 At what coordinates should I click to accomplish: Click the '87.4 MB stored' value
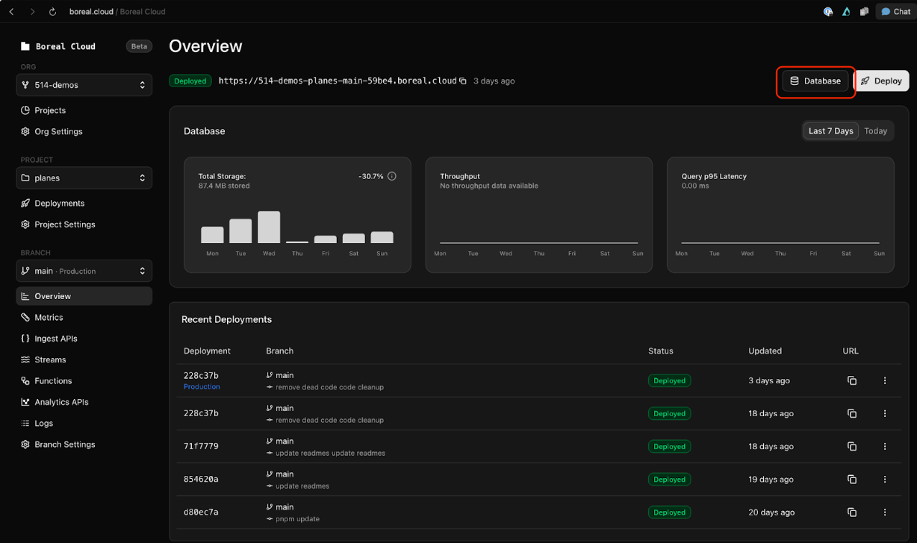224,186
